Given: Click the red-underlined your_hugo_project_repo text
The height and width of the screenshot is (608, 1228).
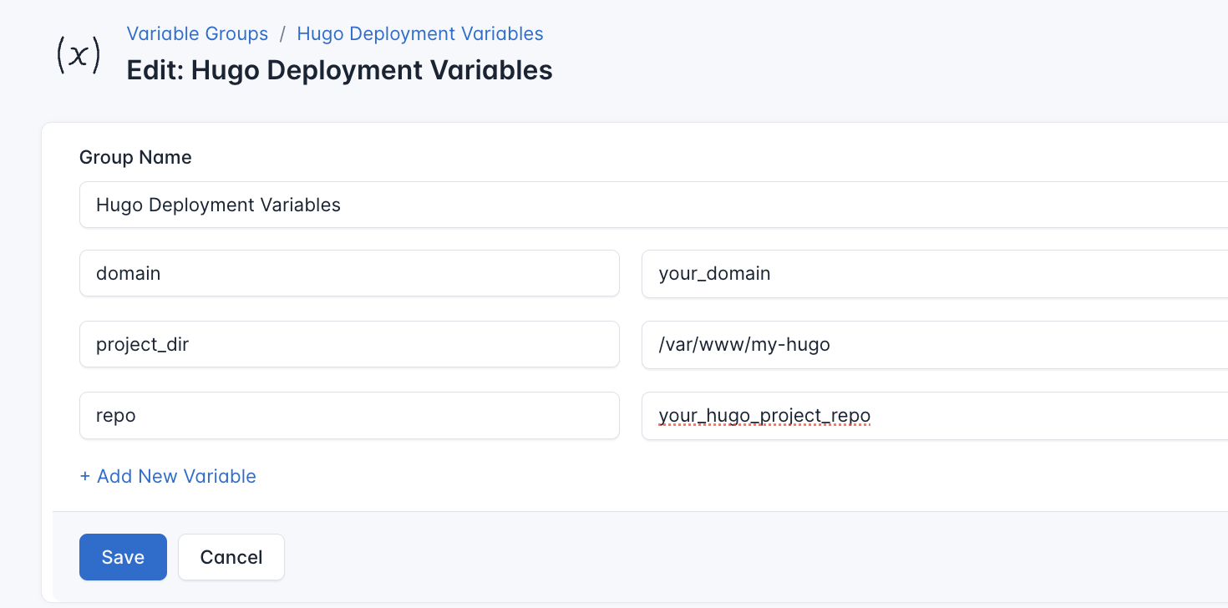Looking at the screenshot, I should click(764, 415).
